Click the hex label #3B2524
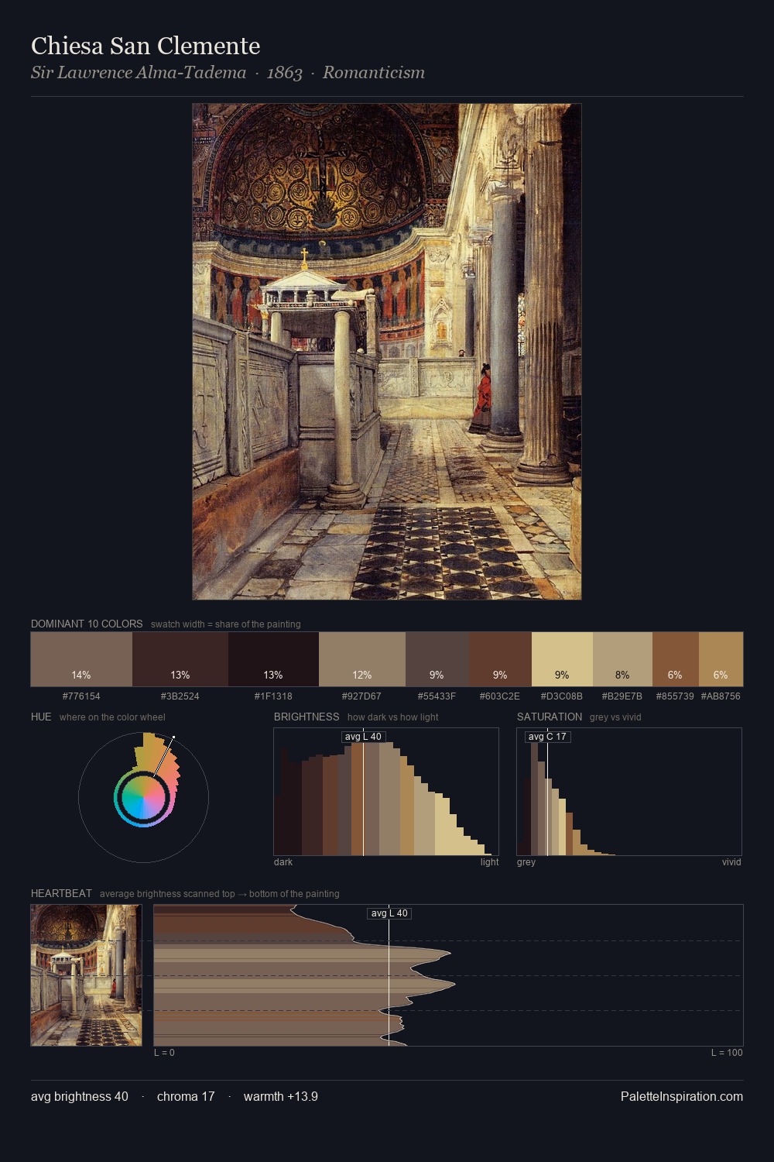The height and width of the screenshot is (1162, 774). (180, 696)
